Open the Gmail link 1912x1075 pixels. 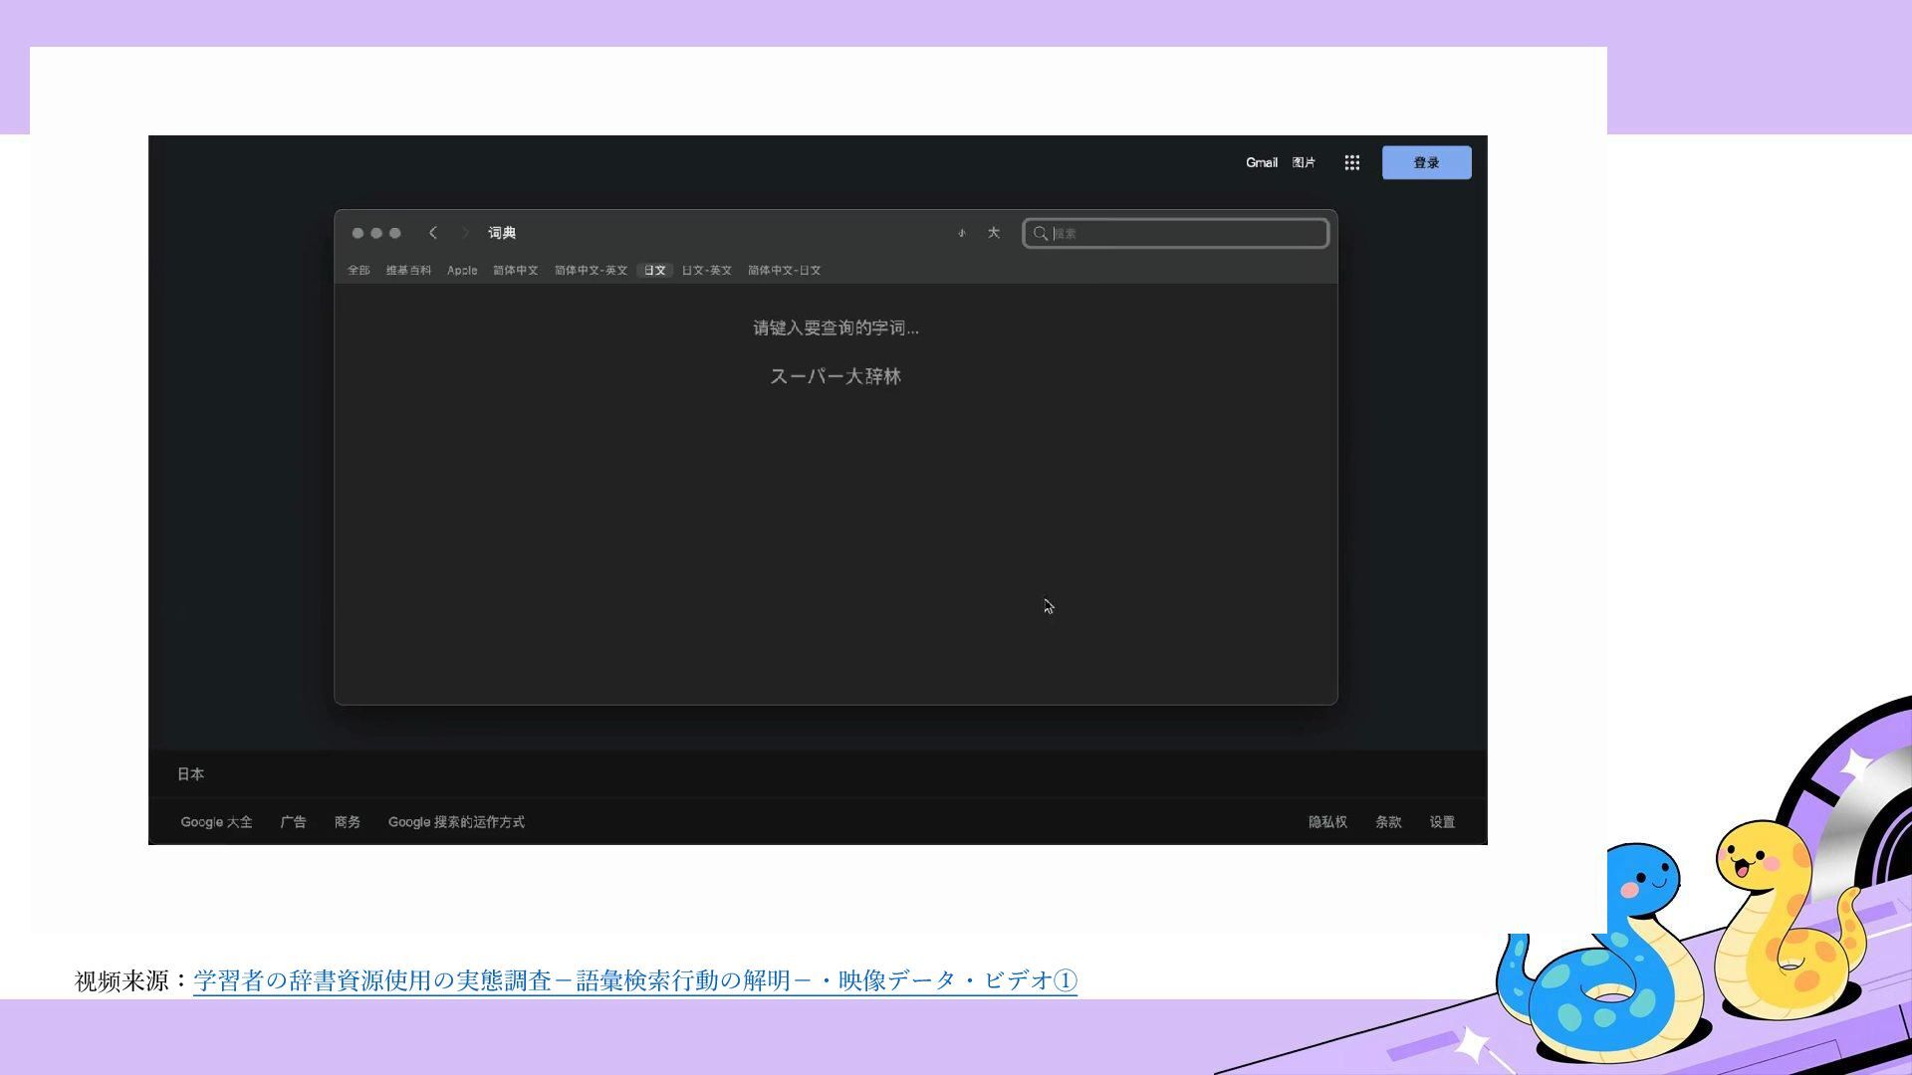(1261, 163)
